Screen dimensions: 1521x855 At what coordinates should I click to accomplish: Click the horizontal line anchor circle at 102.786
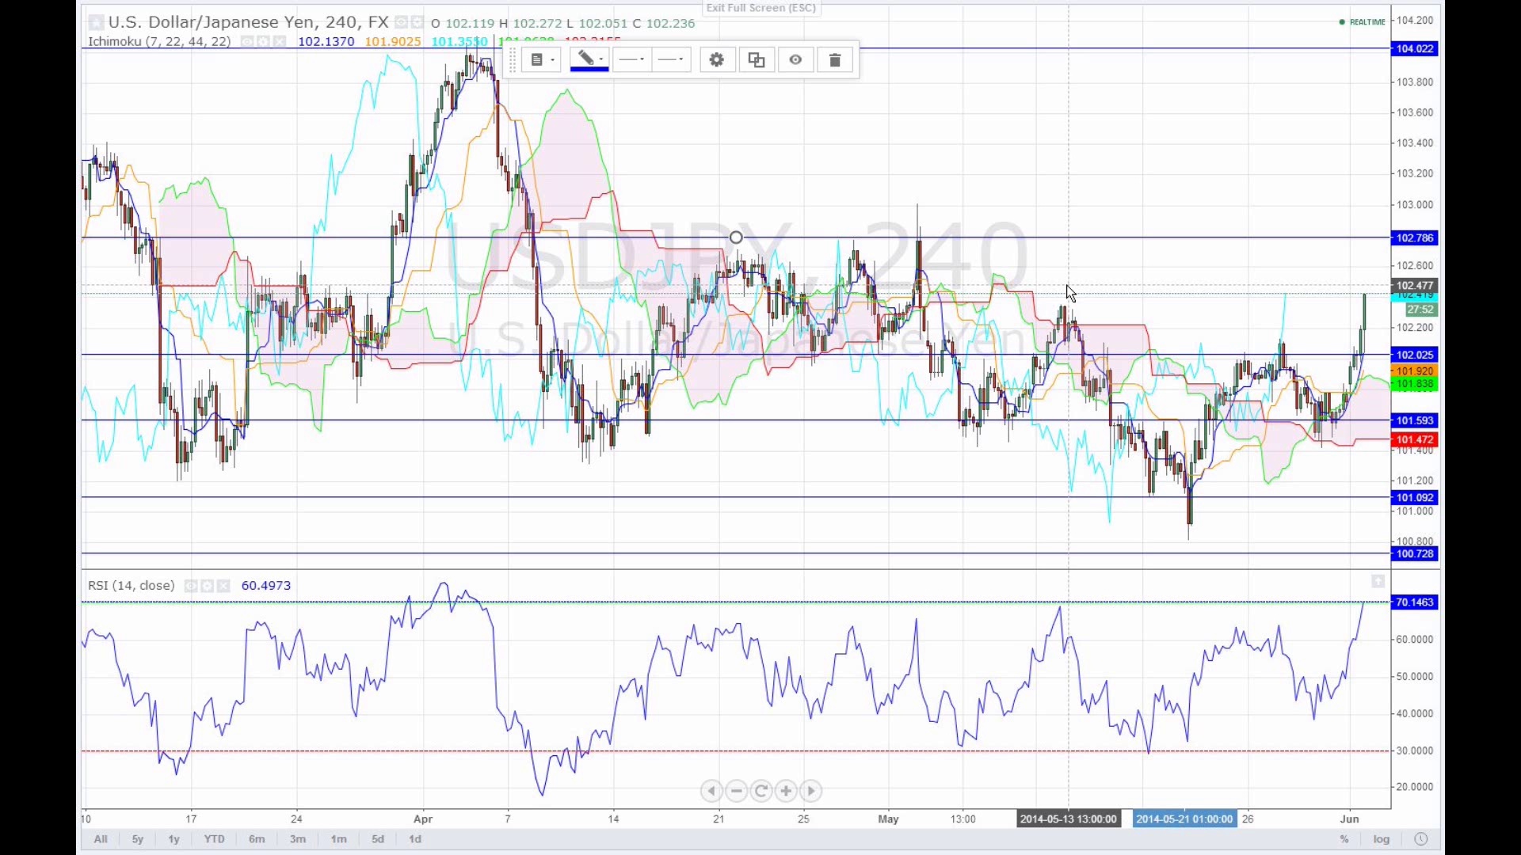point(736,237)
